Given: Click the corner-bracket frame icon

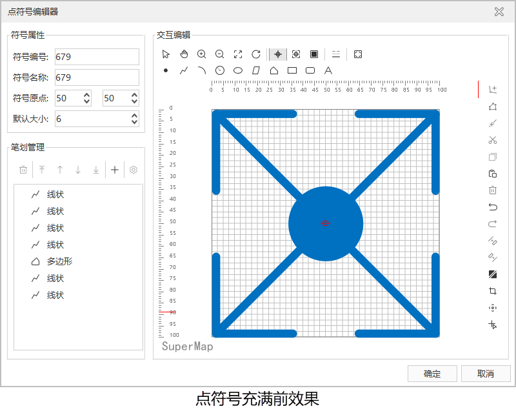Looking at the screenshot, I should (x=358, y=54).
